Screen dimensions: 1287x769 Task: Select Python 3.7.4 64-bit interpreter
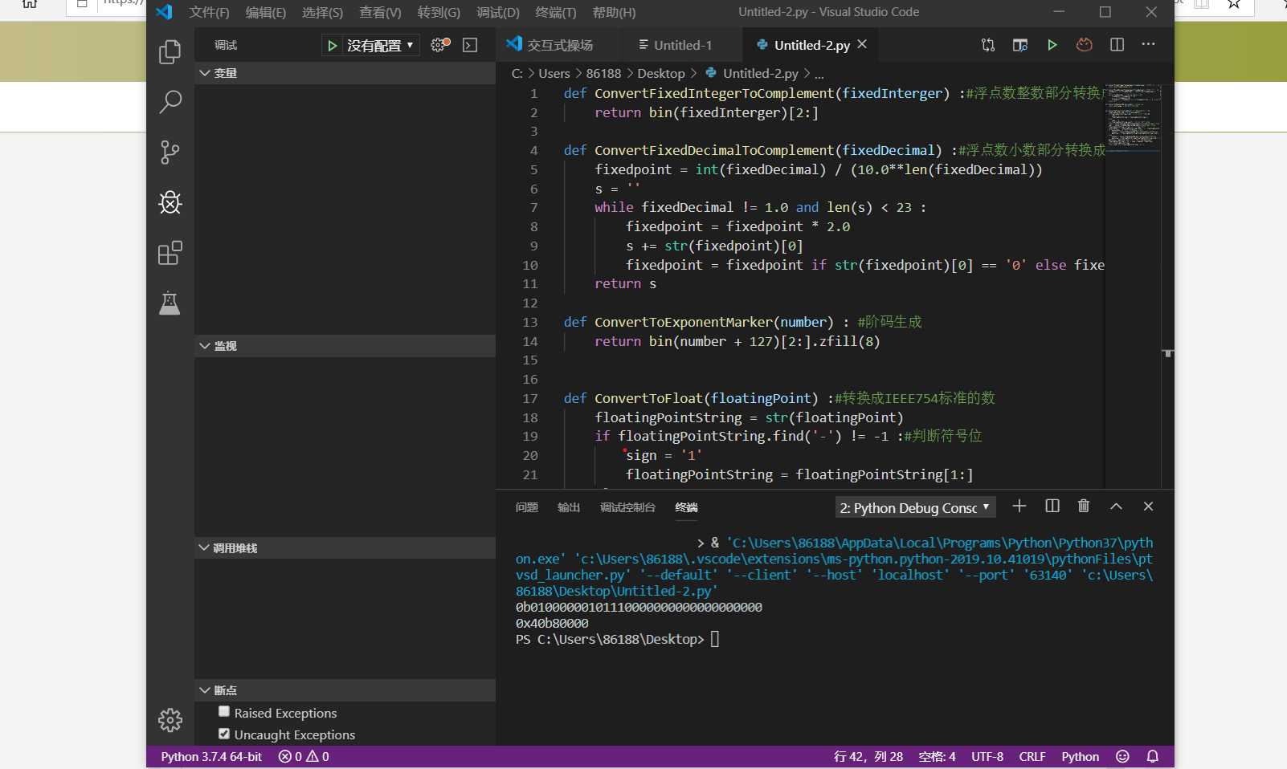[211, 757]
